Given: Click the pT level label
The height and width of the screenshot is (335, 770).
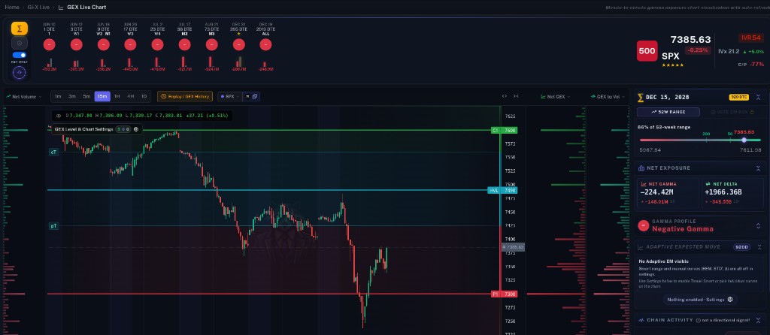Looking at the screenshot, I should pyautogui.click(x=53, y=226).
